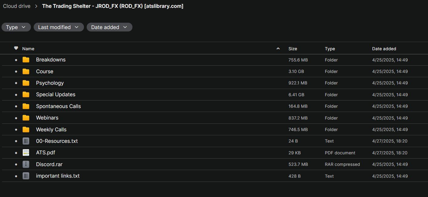Click the important links.txt file icon

[26, 176]
